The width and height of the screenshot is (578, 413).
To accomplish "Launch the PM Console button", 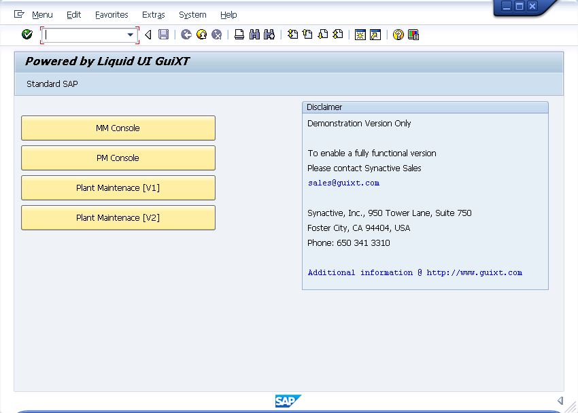I will click(x=118, y=158).
